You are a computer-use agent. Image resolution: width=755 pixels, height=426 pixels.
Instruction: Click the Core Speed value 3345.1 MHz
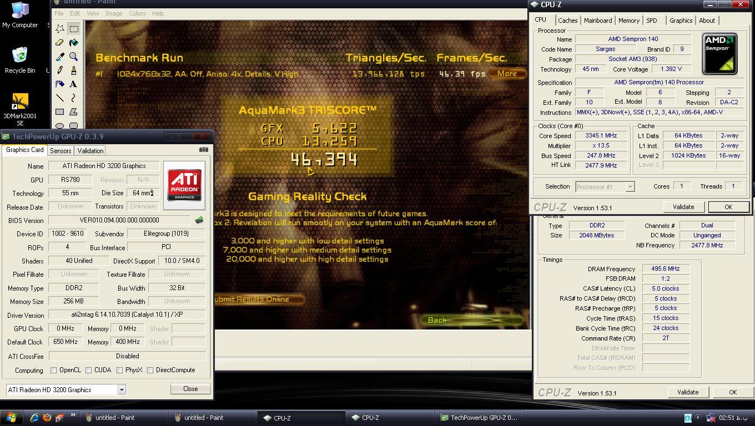[x=601, y=136]
